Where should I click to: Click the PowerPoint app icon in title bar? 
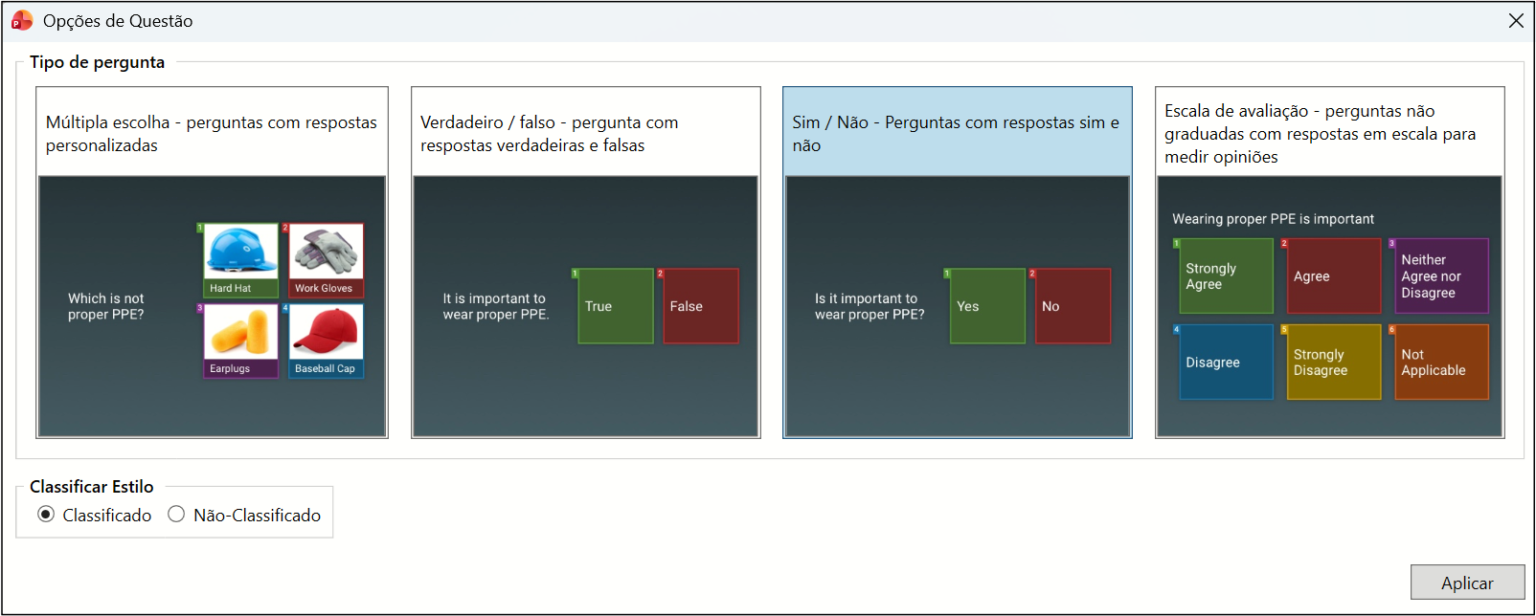[21, 21]
